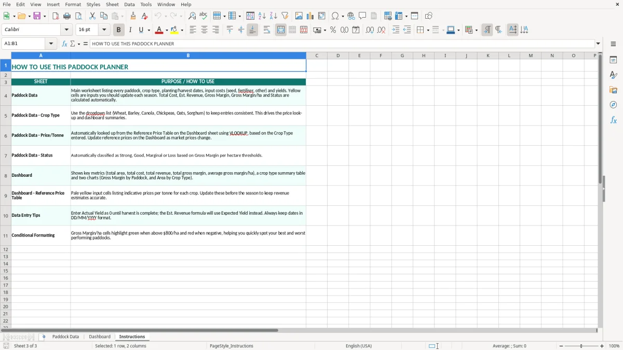Image resolution: width=623 pixels, height=350 pixels.
Task: Click the Print icon
Action: (67, 16)
